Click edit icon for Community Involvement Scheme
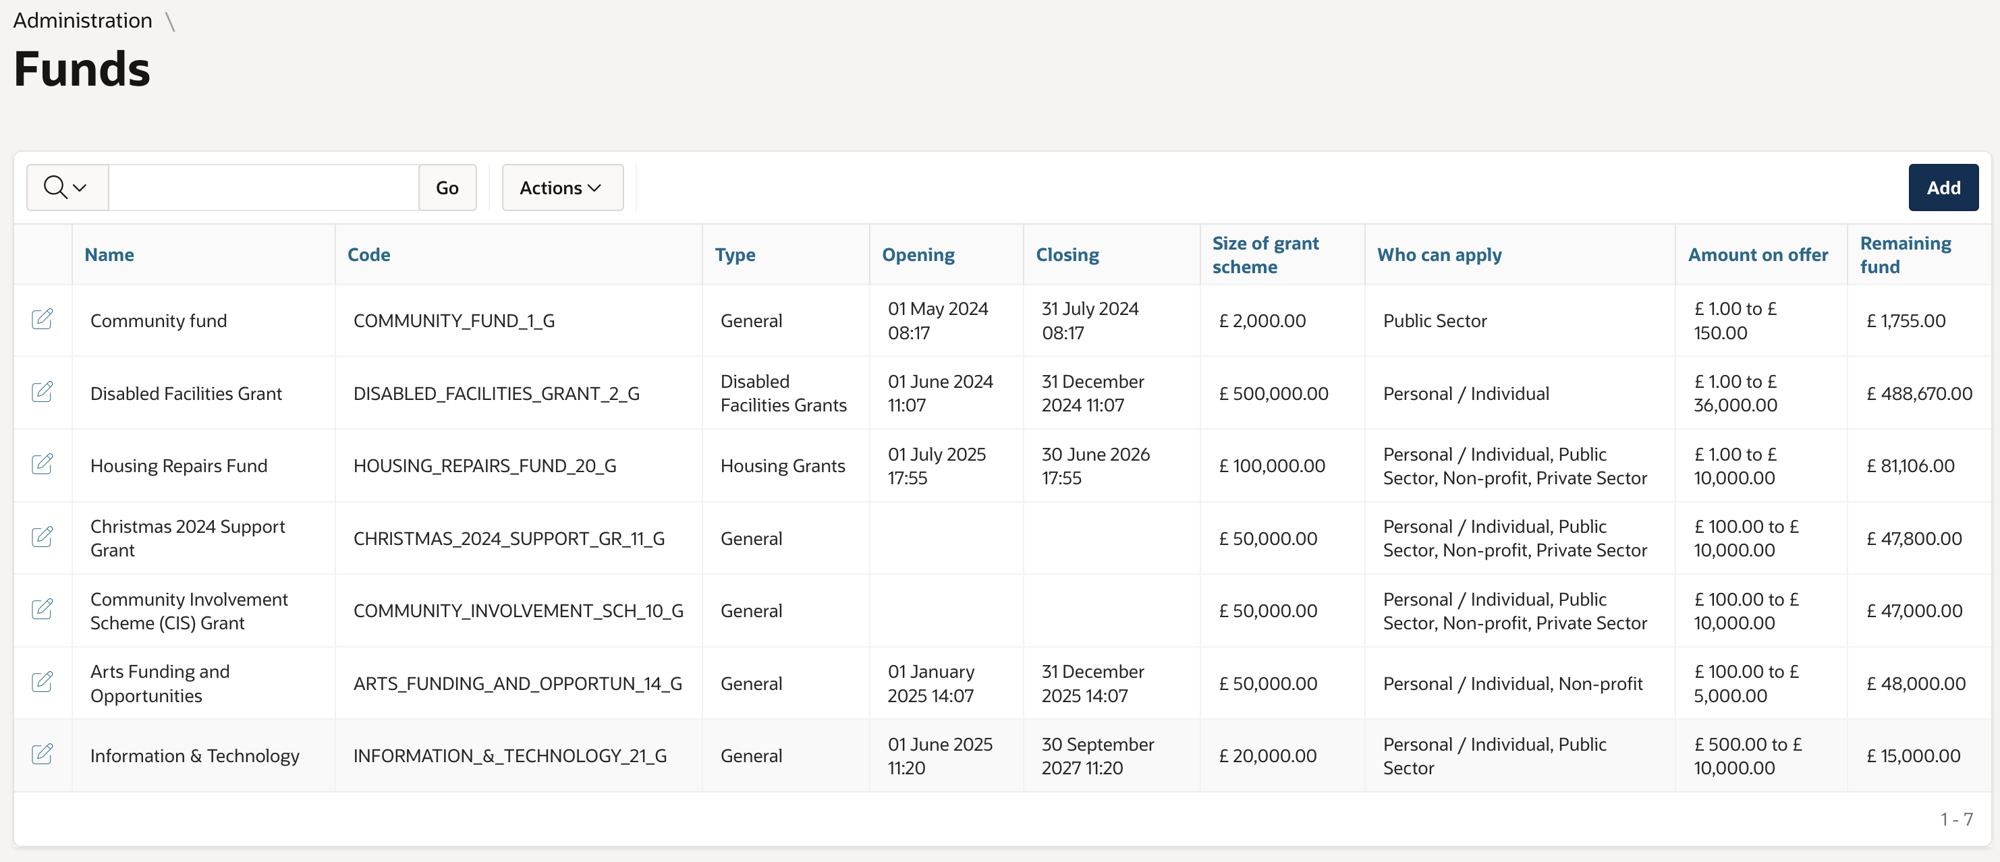Image resolution: width=2000 pixels, height=862 pixels. pos(42,609)
